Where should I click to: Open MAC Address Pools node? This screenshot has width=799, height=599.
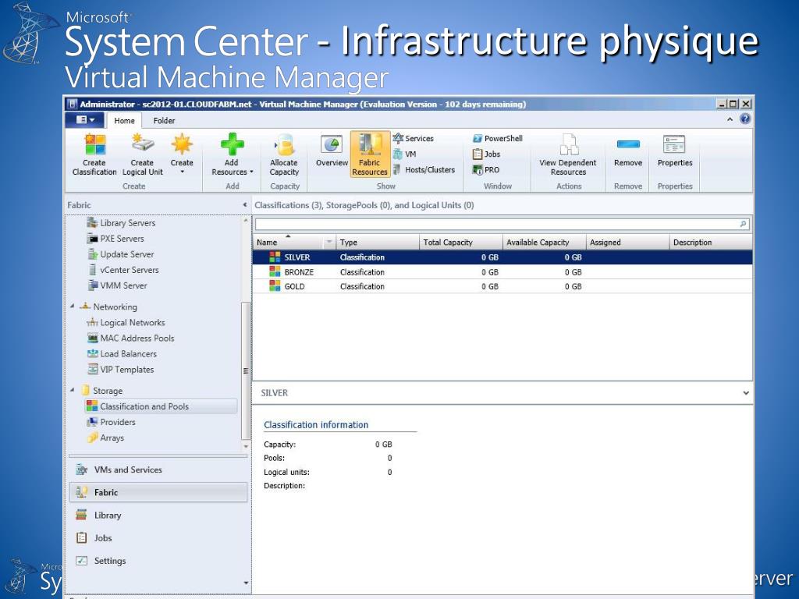(130, 338)
